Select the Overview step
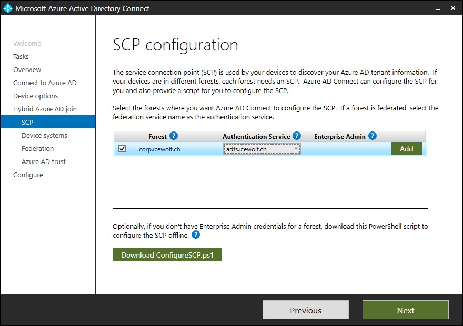This screenshot has width=463, height=326. tap(27, 69)
